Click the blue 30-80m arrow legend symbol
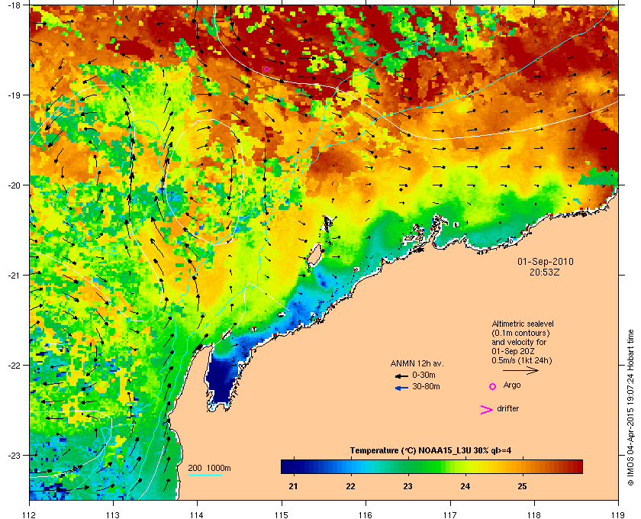 tap(401, 388)
